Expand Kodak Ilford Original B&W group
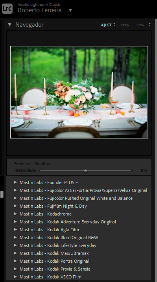Screen dimensions: 157x282 [15, 238]
